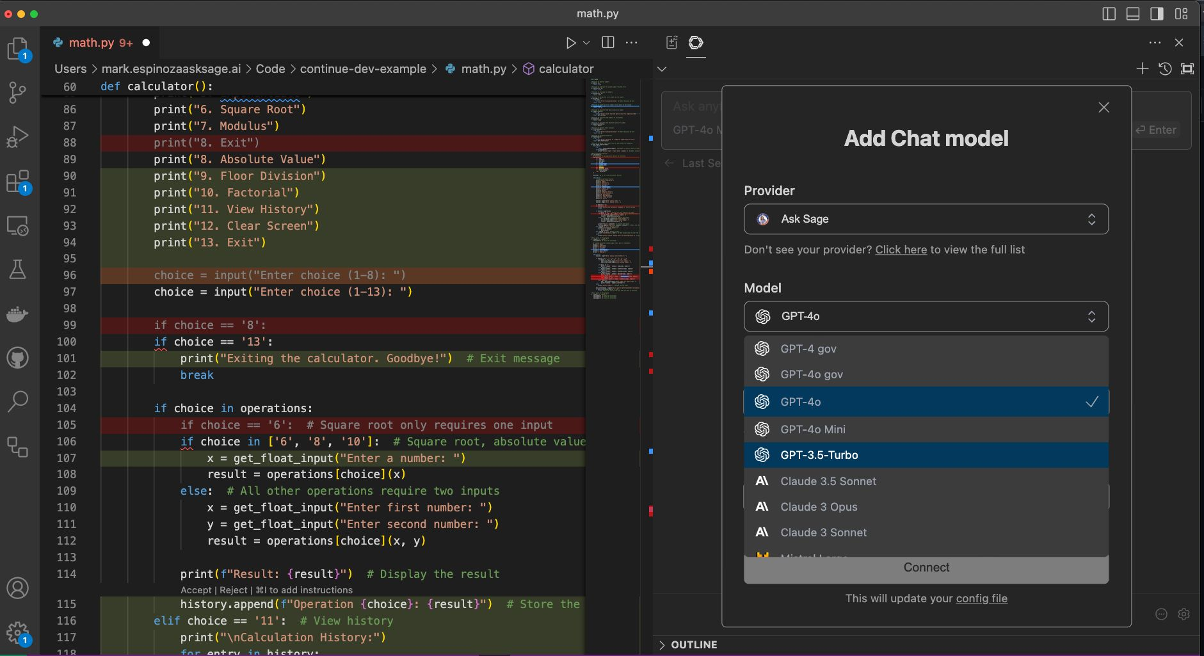Open chat settings gear at panel bottom
Image resolution: width=1204 pixels, height=656 pixels.
pos(1184,614)
